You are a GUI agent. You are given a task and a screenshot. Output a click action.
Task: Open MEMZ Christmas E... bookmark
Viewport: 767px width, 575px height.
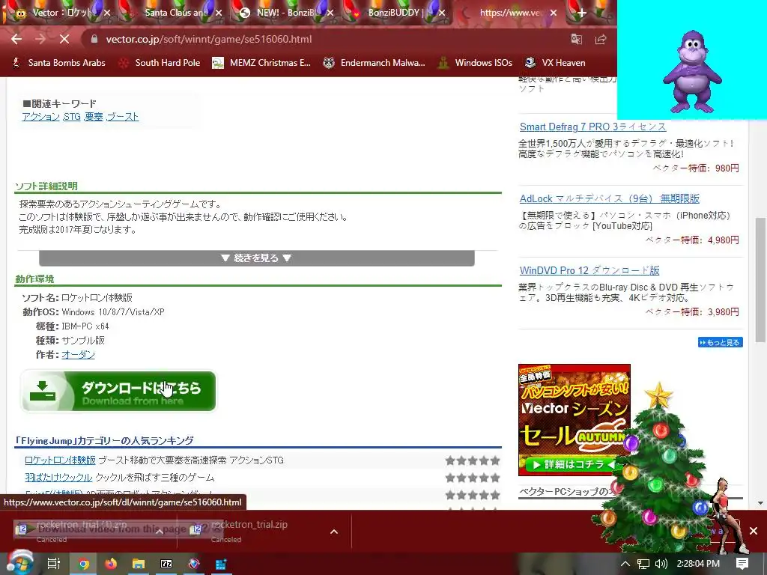pyautogui.click(x=261, y=63)
